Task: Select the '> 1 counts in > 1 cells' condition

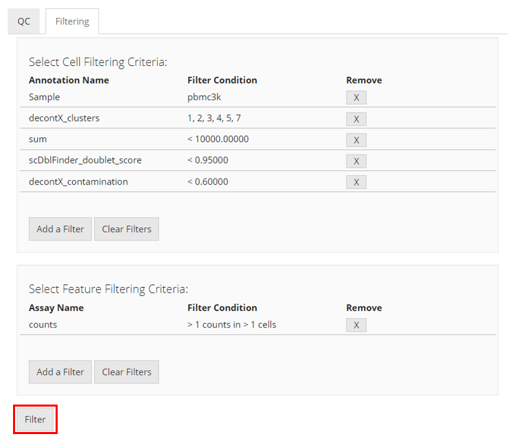Action: coord(231,324)
